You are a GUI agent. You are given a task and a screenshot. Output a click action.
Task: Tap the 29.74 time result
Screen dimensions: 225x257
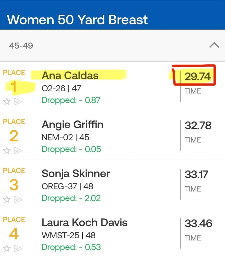click(x=198, y=76)
